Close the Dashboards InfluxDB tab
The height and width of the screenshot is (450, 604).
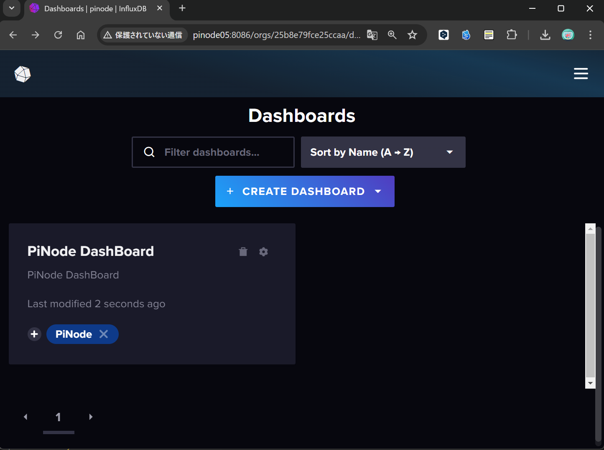tap(160, 8)
